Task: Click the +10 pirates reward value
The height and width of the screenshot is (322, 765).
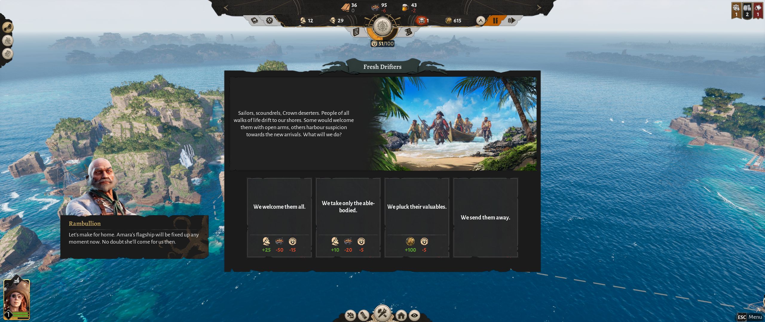Action: 335,250
